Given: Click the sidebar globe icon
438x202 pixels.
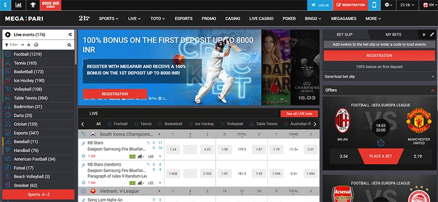Looking at the screenshot, I should tap(36, 45).
